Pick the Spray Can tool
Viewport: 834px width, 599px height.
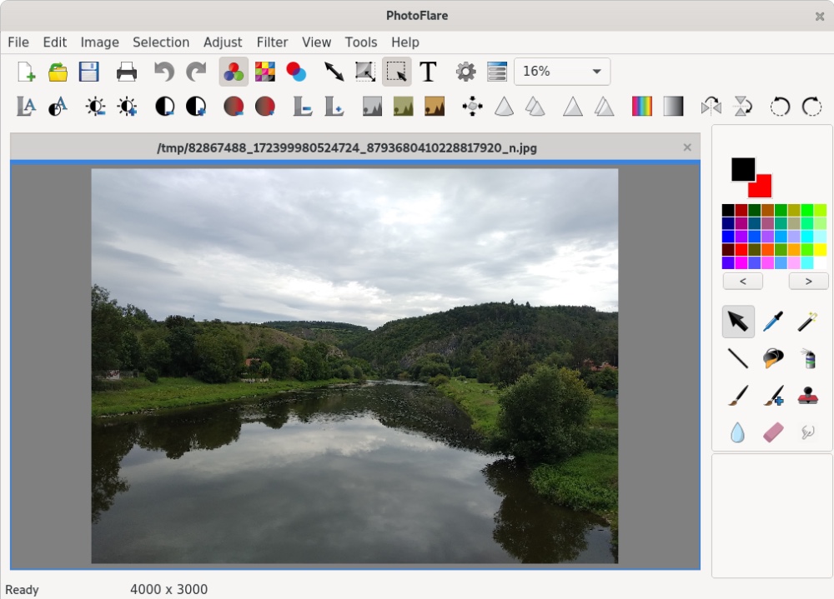click(x=807, y=358)
